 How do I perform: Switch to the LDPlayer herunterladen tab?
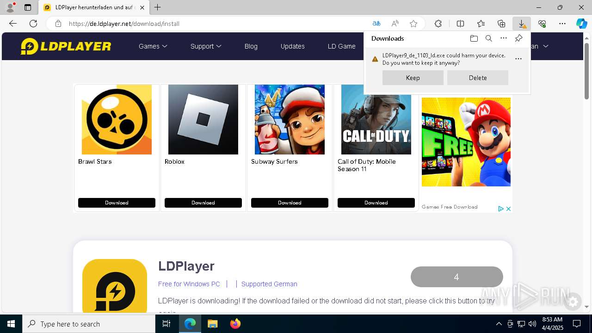coord(94,7)
